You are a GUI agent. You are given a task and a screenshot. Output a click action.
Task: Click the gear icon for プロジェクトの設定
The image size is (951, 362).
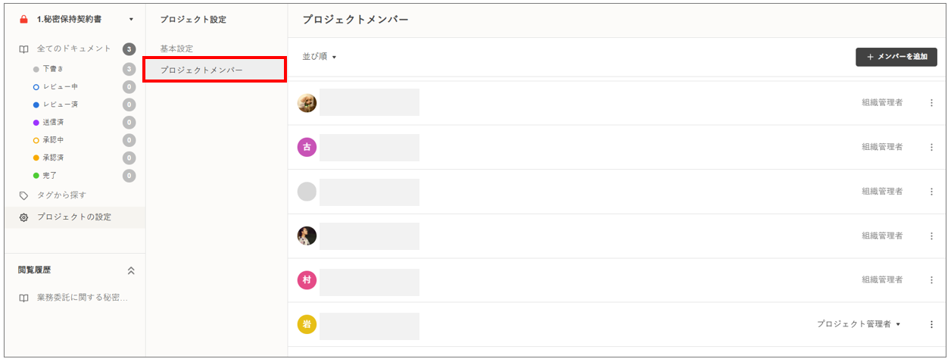click(x=24, y=217)
